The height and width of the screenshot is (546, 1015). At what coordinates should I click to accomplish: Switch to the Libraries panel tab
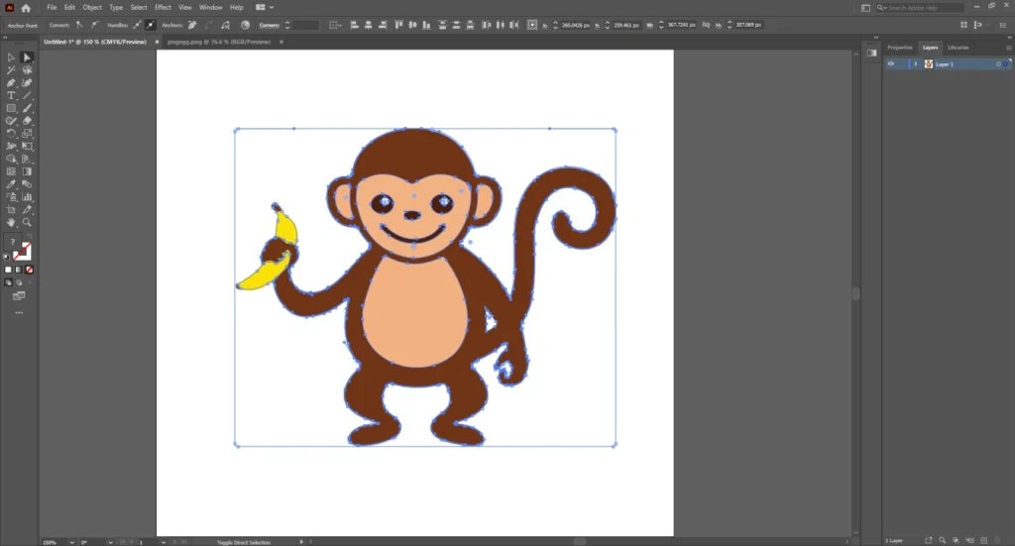coord(959,48)
